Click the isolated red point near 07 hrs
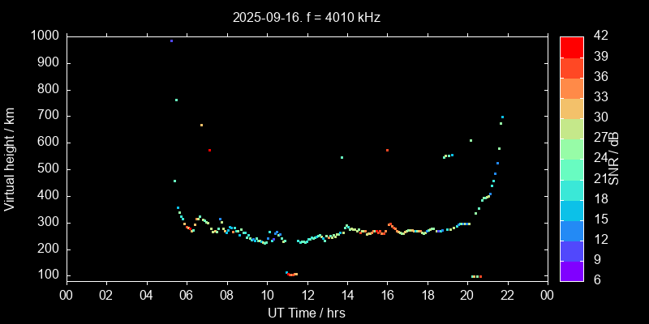This screenshot has height=324, width=649. (209, 150)
